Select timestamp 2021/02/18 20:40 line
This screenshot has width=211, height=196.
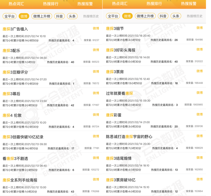(x=128, y=36)
